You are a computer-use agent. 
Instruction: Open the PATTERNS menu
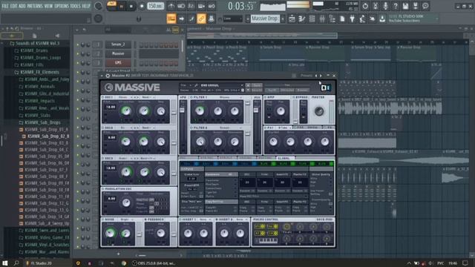coord(35,6)
